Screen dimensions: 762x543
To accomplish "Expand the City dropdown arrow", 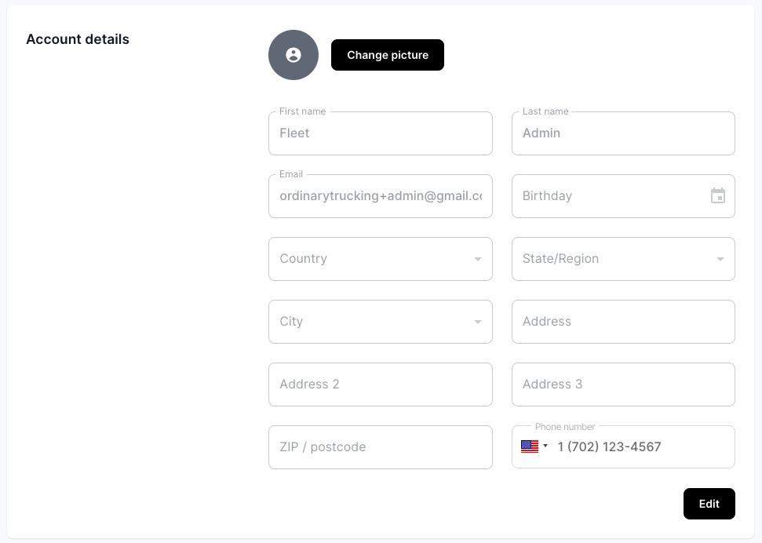I will point(478,322).
